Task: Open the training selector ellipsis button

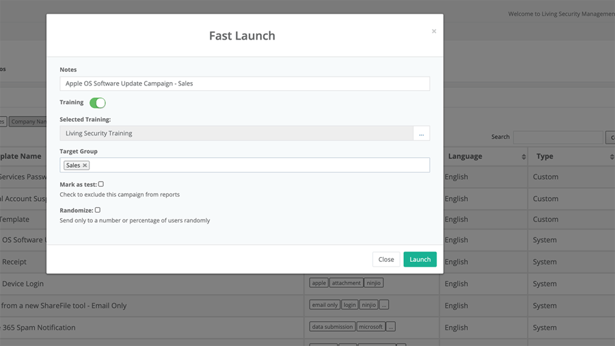Action: click(421, 133)
